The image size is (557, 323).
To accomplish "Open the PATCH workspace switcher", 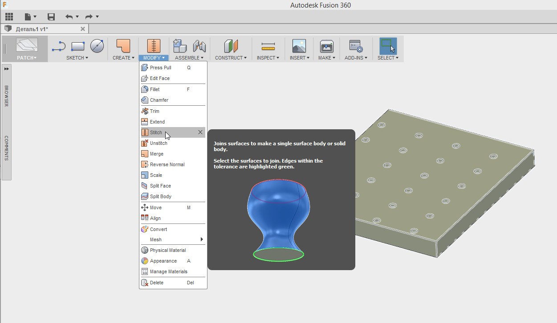I will pyautogui.click(x=27, y=49).
